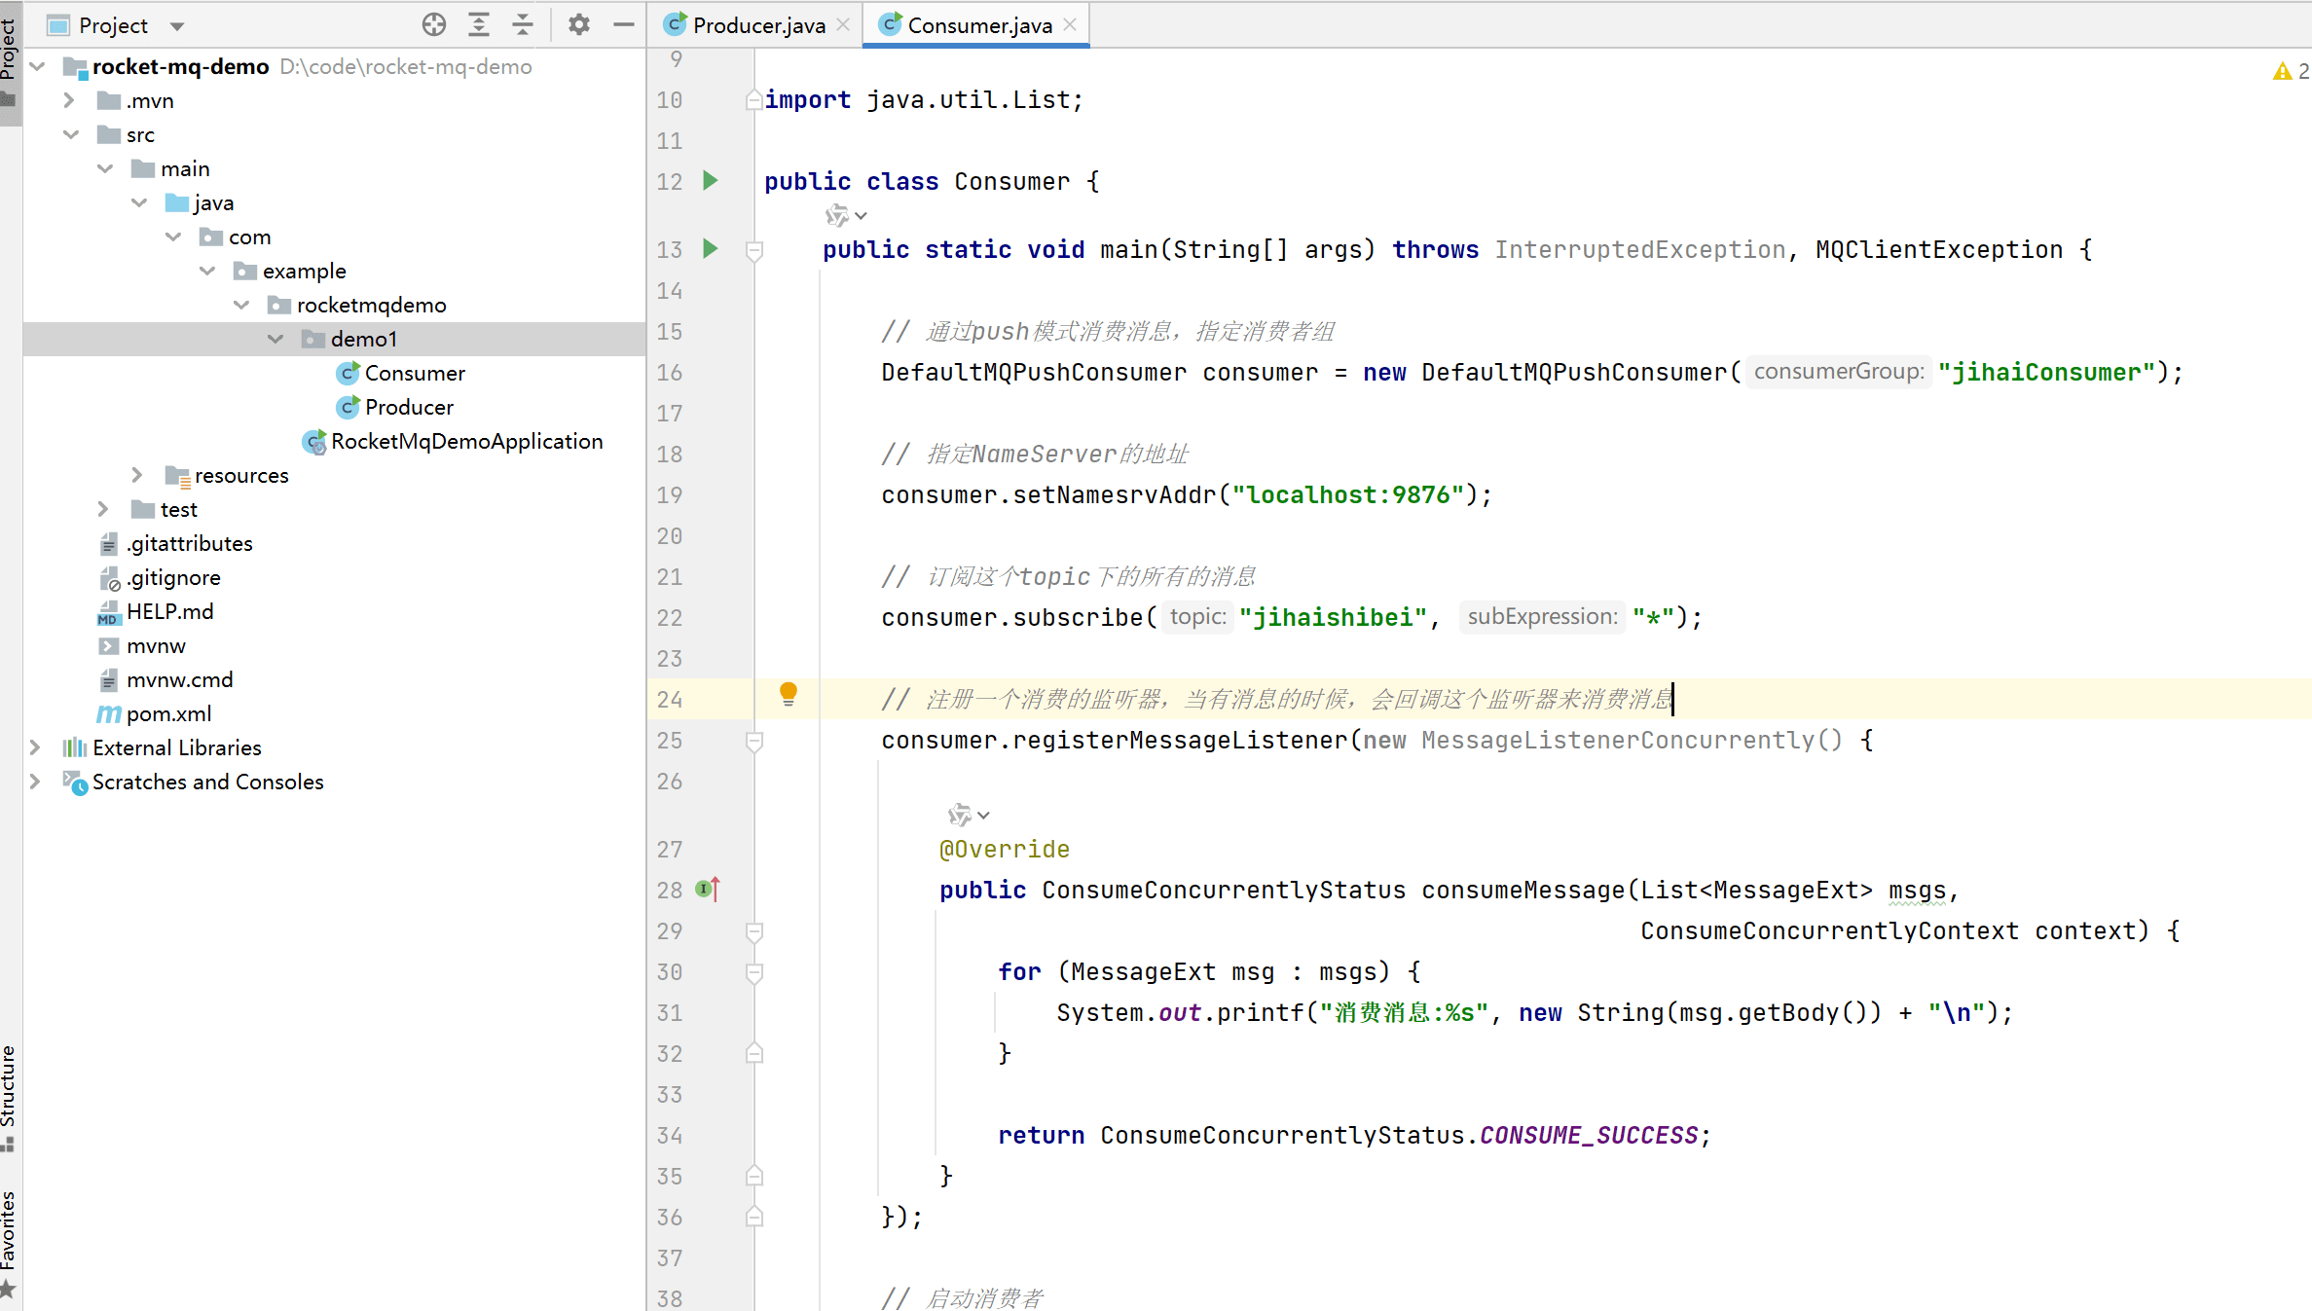The image size is (2312, 1311).
Task: Click the Expand All icon in Project toolbar
Action: (x=479, y=25)
